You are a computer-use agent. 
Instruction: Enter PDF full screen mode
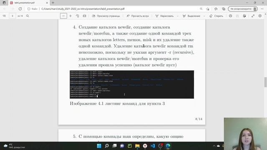(253, 16)
